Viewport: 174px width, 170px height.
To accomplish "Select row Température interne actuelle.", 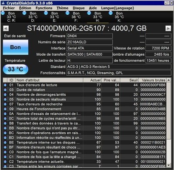I will pyautogui.click(x=85, y=162).
